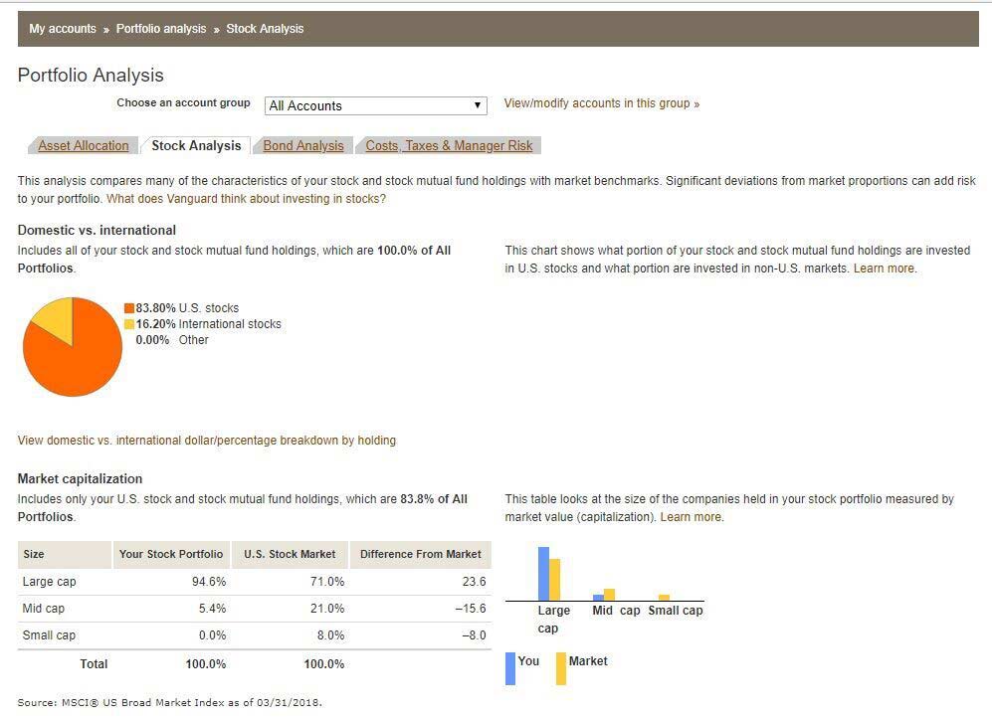View domestic vs. international breakdown by holding
The width and height of the screenshot is (992, 721).
[207, 441]
